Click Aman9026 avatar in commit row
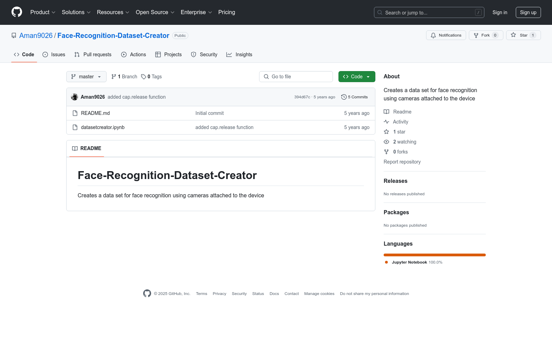The image size is (552, 345). (x=75, y=97)
